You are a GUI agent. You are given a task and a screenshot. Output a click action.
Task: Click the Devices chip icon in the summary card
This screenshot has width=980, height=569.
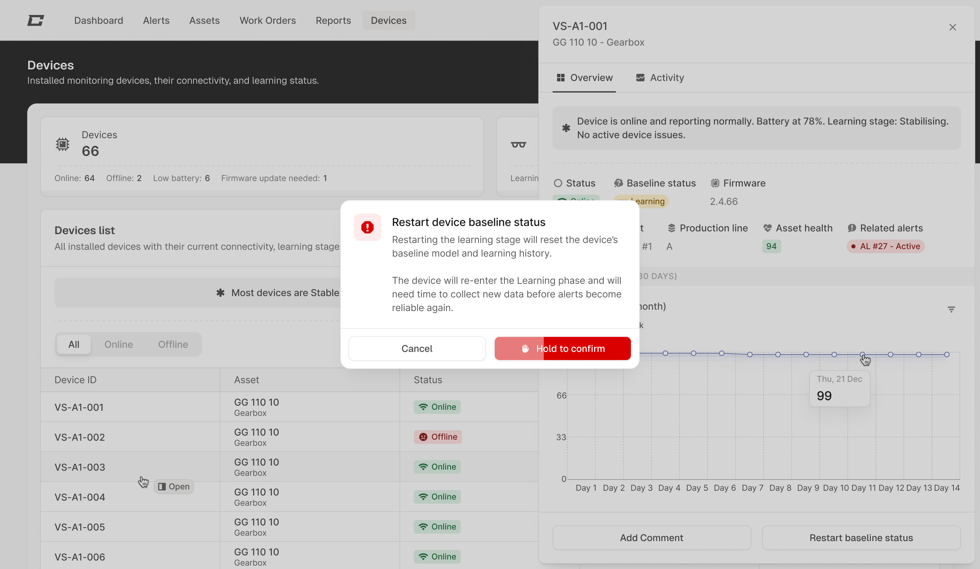pos(62,144)
